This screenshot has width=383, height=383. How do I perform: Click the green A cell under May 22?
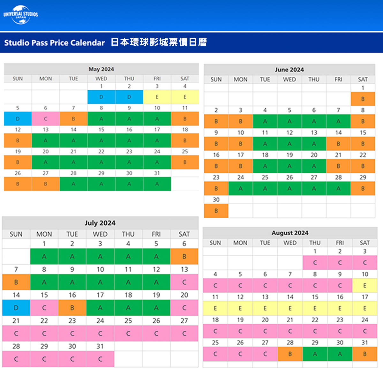(x=101, y=162)
